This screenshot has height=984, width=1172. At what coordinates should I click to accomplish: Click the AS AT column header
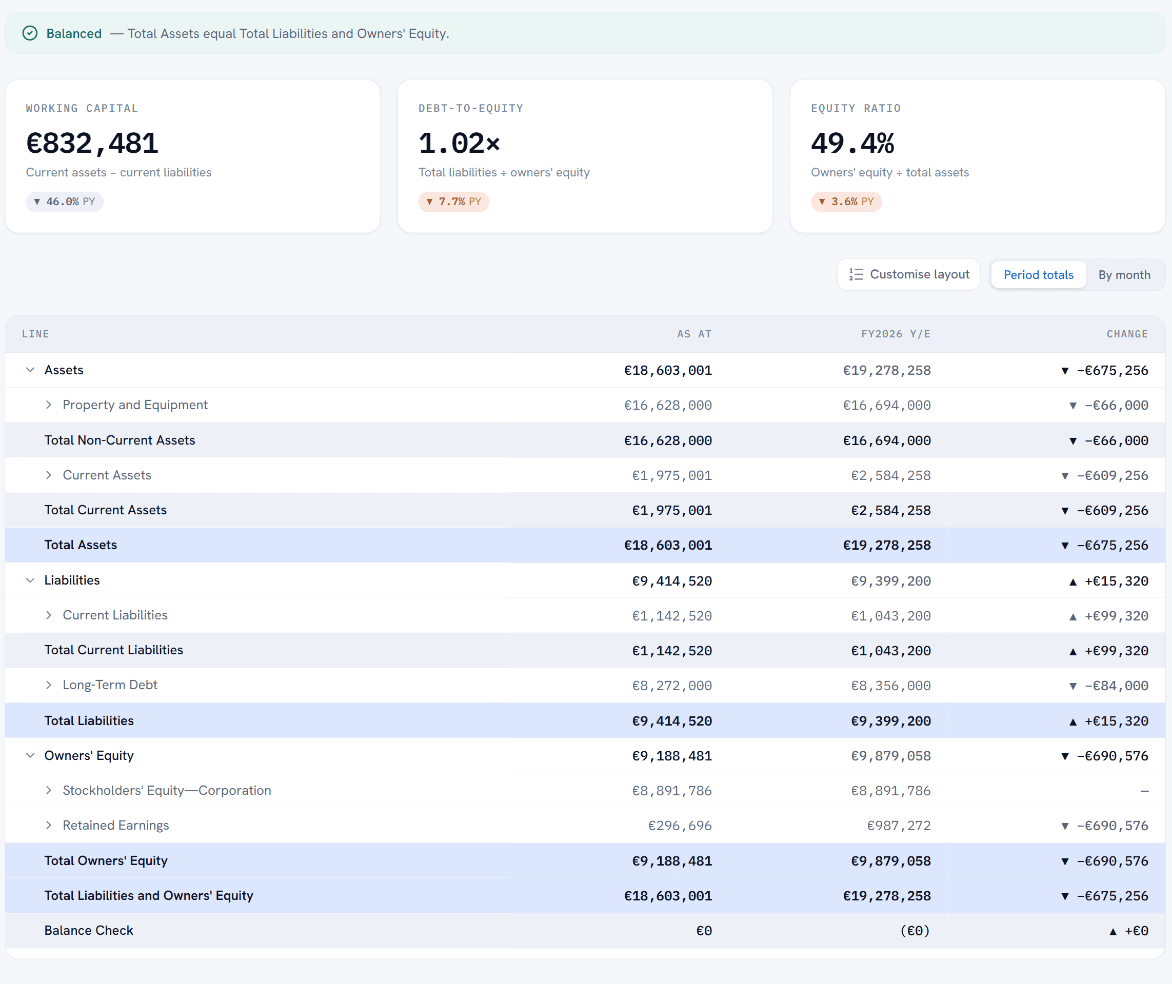694,334
